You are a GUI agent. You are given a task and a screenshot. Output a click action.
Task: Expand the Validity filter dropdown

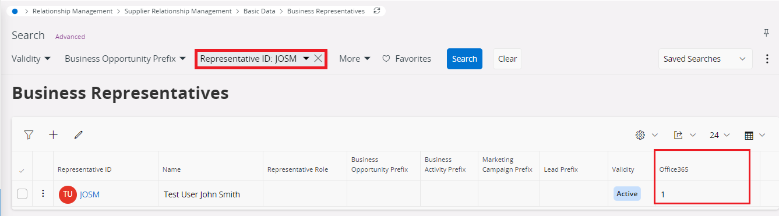pos(31,59)
